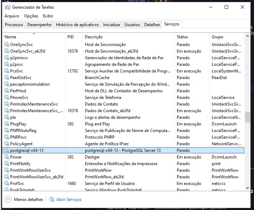Open the Arquivo menu
The width and height of the screenshot is (254, 210).
pyautogui.click(x=12, y=16)
